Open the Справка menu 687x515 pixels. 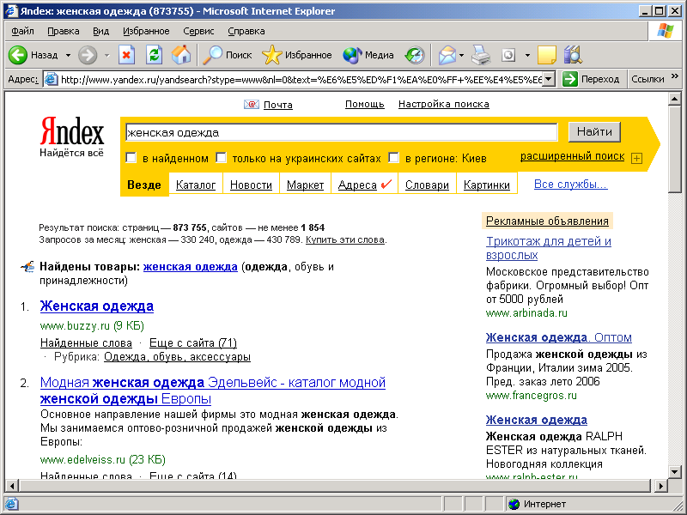[246, 31]
